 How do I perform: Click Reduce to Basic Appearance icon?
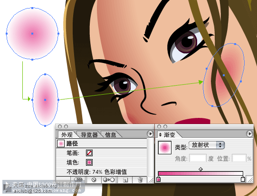pyautogui.click(x=109, y=180)
